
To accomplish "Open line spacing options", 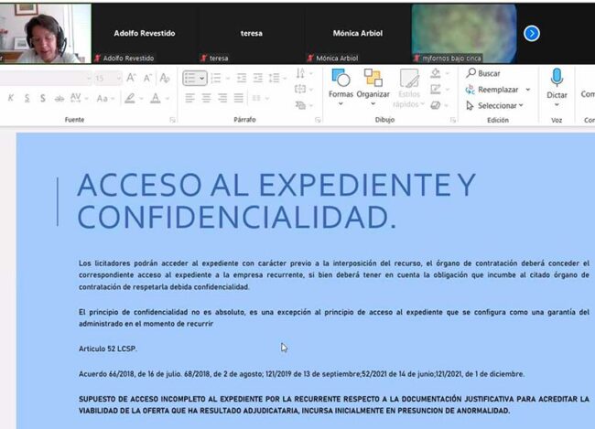I will point(277,78).
